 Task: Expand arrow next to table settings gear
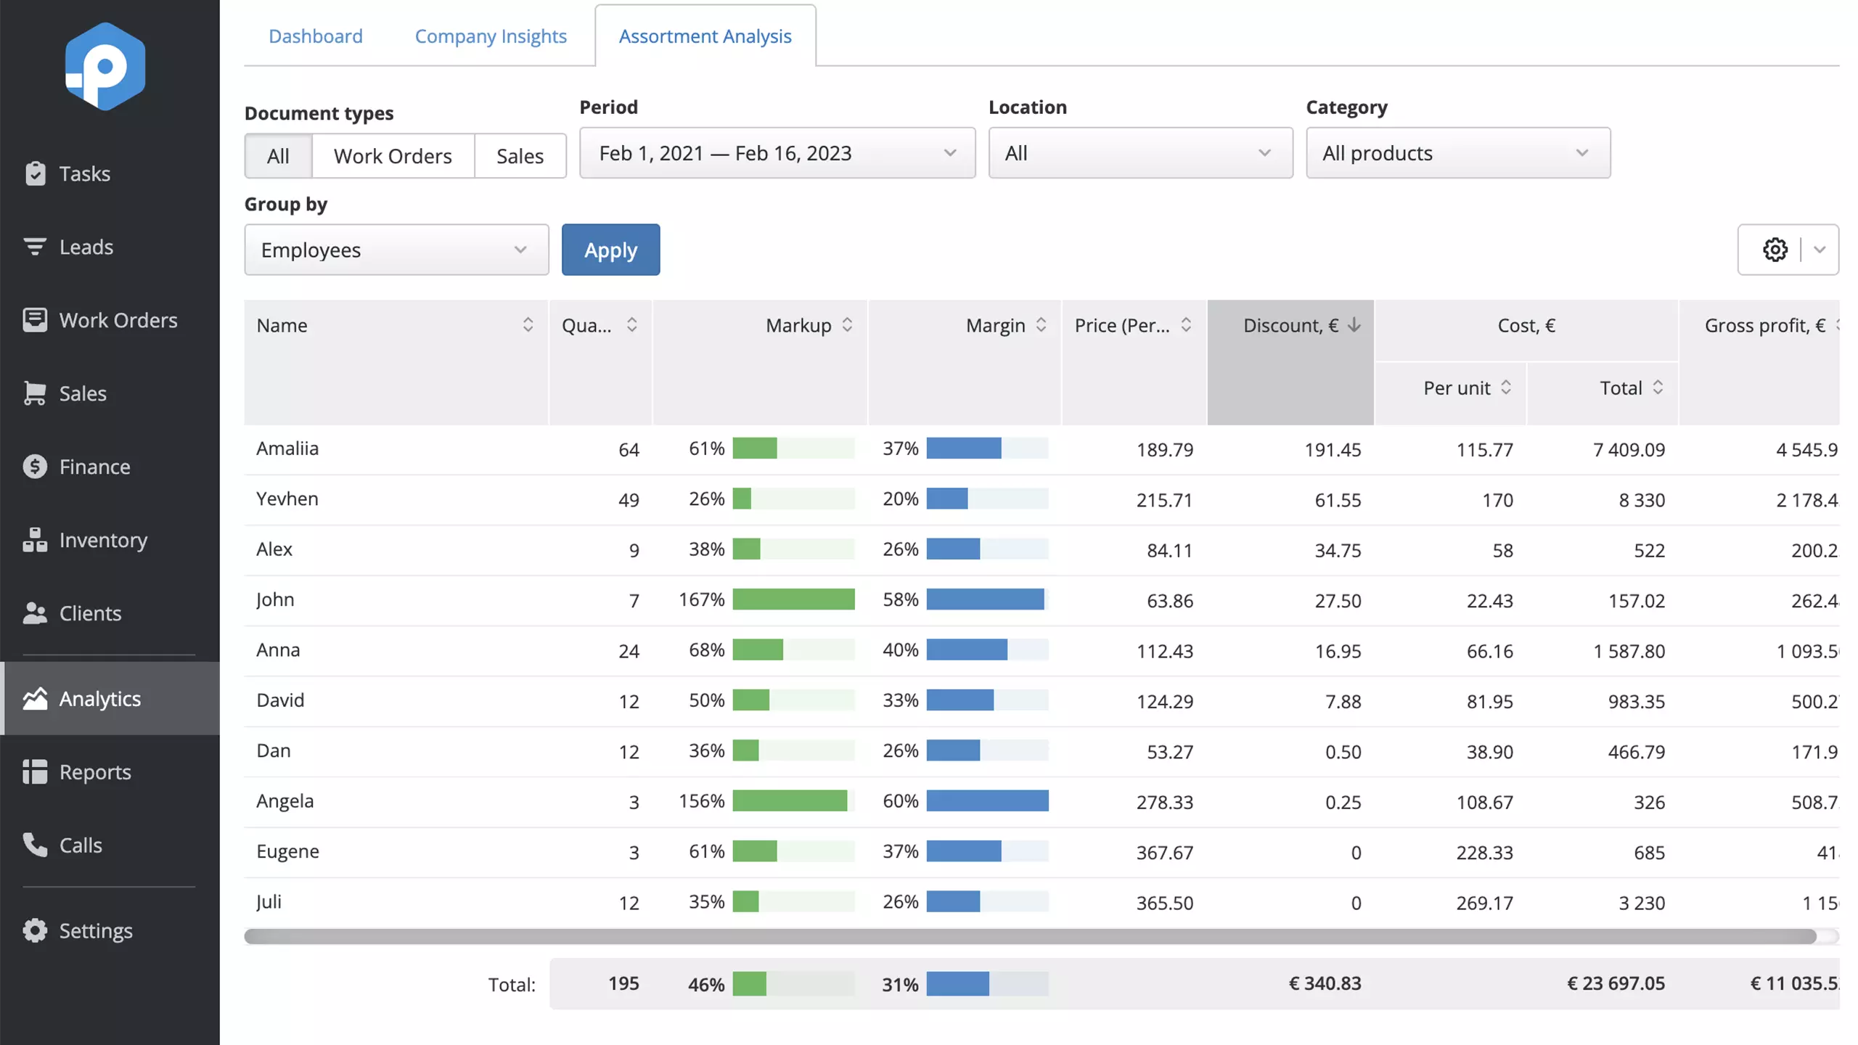pyautogui.click(x=1820, y=250)
